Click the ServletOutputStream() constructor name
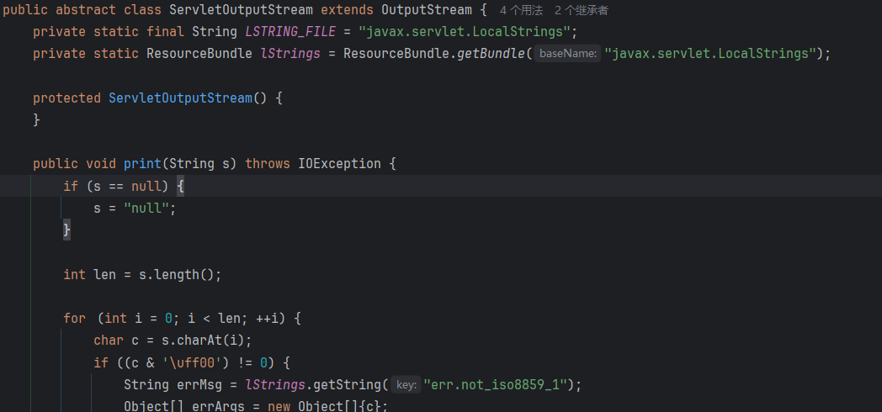This screenshot has height=412, width=882. 181,98
